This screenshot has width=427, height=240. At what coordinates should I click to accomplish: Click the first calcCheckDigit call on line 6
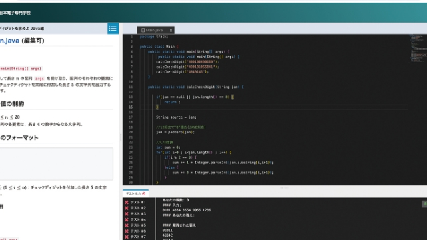click(x=187, y=62)
